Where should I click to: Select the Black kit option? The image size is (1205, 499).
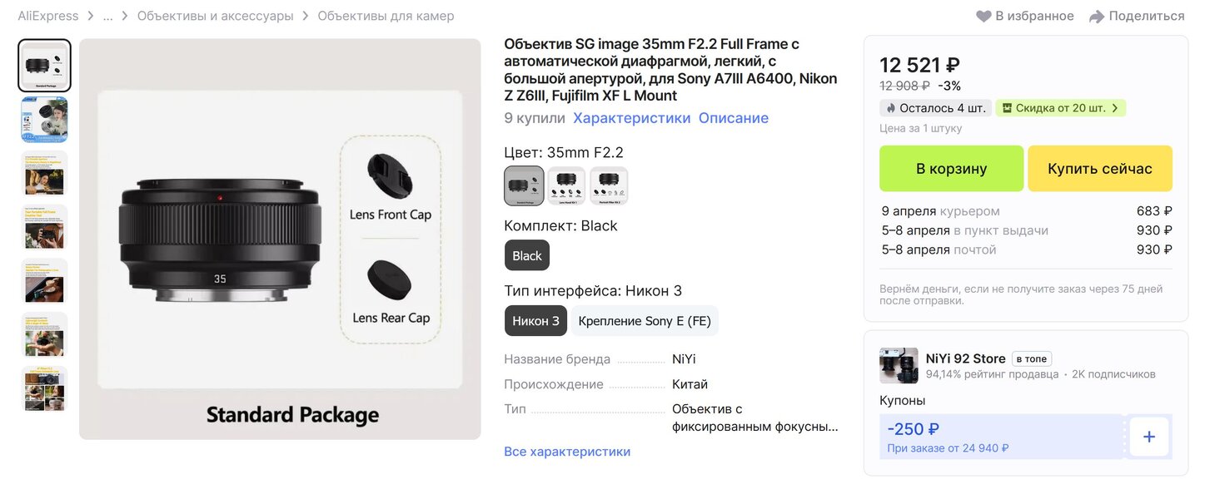[x=527, y=255]
